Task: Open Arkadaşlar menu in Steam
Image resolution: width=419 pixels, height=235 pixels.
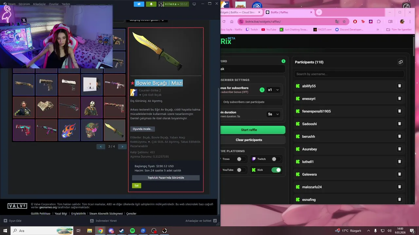Action: point(39,4)
